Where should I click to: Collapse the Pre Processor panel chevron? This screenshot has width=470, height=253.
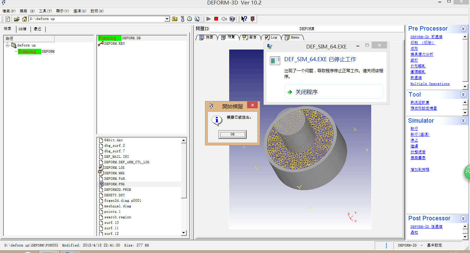463,29
